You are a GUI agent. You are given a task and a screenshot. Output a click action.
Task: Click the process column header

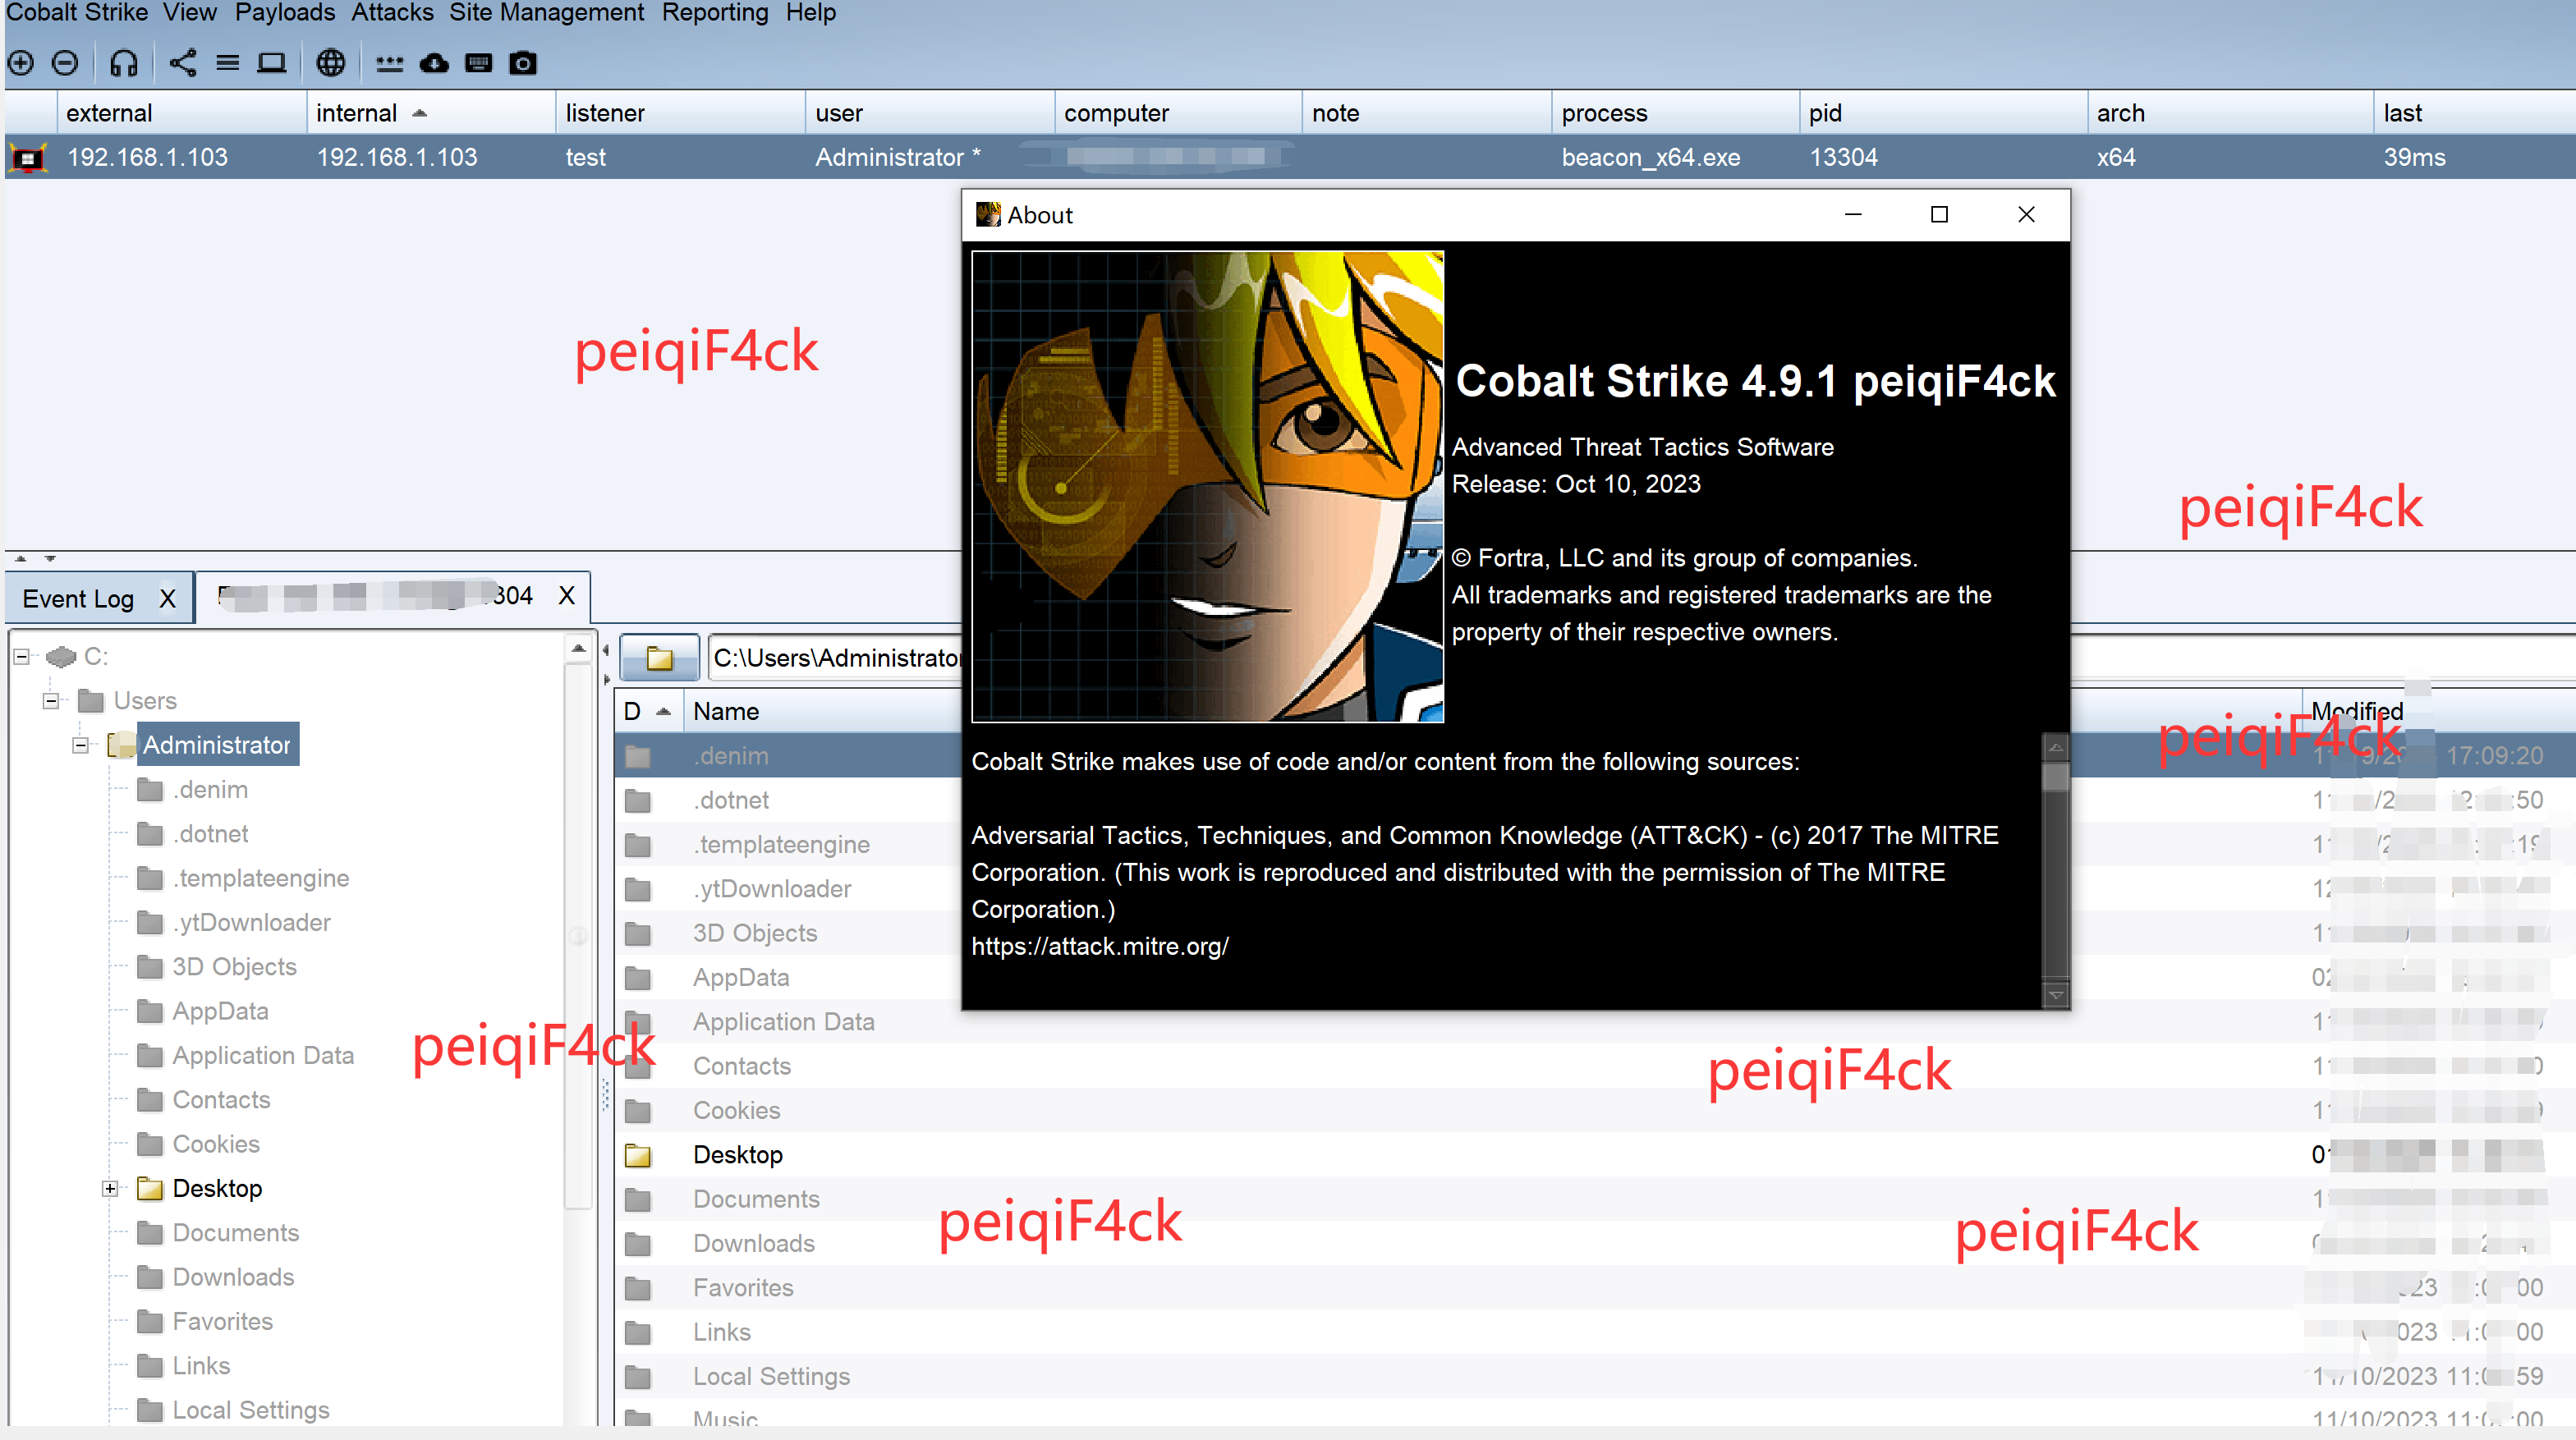click(1675, 113)
